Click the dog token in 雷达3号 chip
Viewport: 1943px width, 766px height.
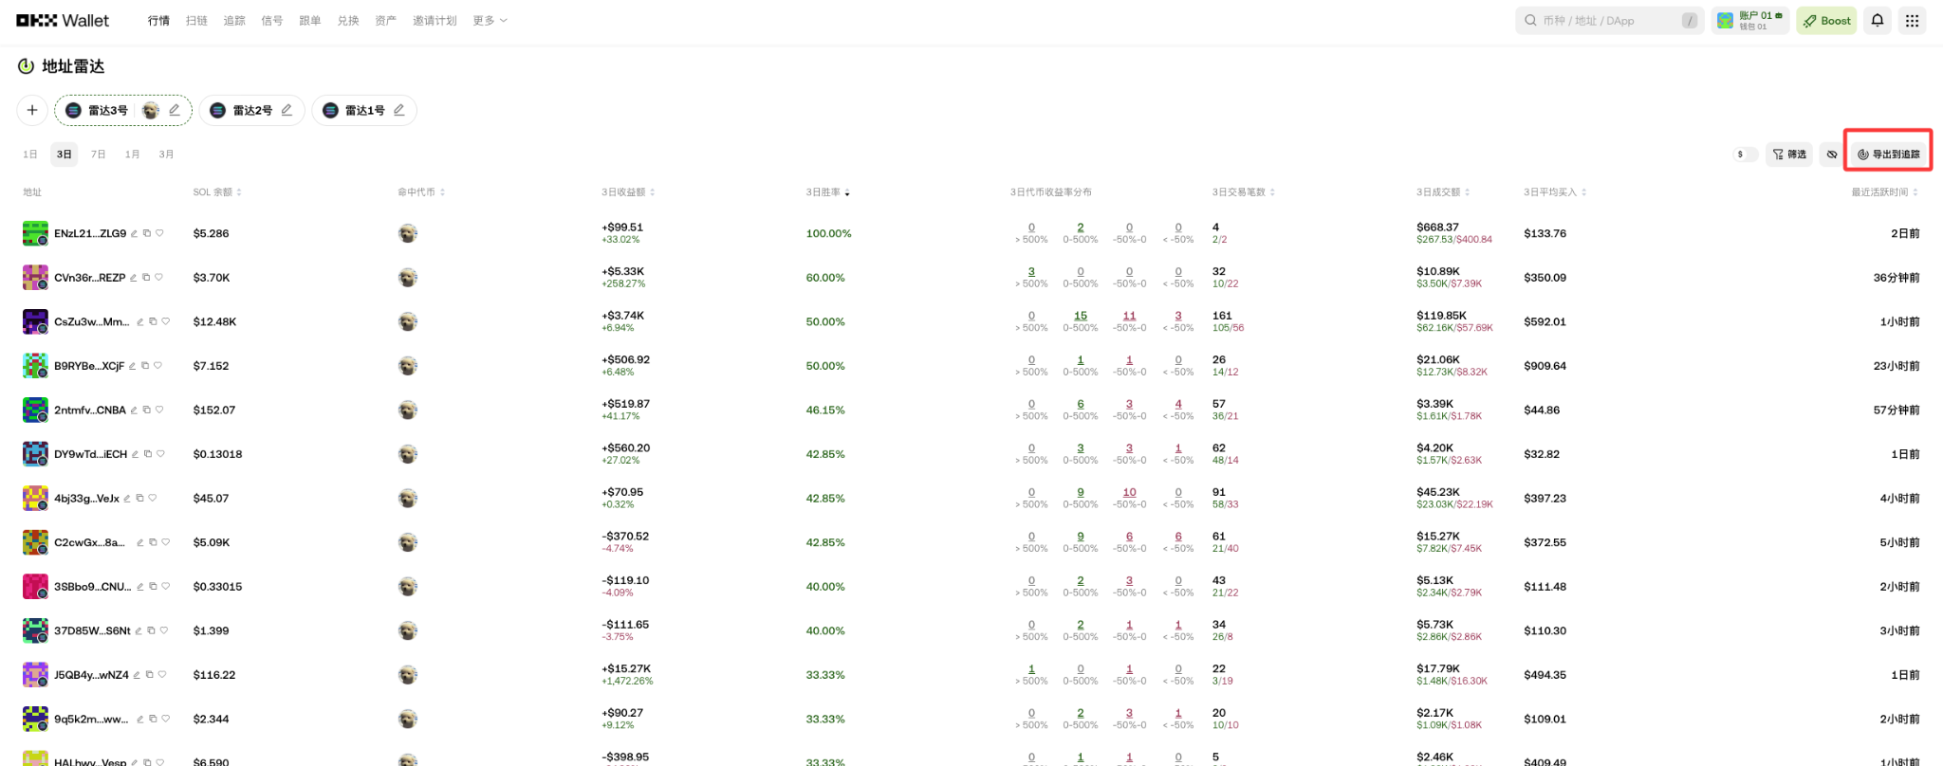pos(151,110)
